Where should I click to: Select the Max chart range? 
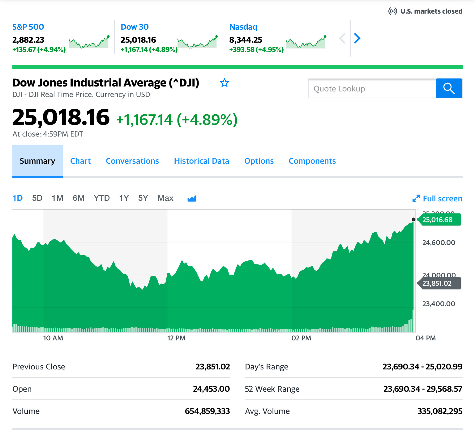coord(165,198)
